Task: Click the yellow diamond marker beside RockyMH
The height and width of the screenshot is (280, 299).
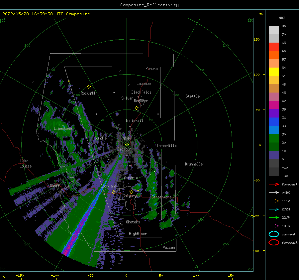Action: [89, 87]
